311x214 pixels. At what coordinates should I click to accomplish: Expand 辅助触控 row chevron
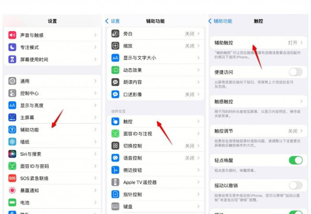click(301, 43)
